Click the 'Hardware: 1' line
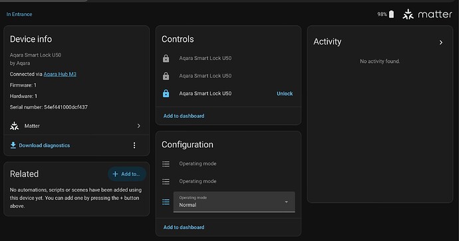Screen dimensions: 459x241 (23, 96)
